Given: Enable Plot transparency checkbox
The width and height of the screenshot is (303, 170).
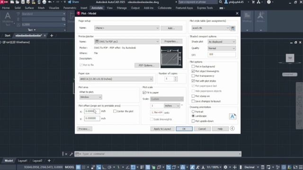Looking at the screenshot, I should [193, 76].
